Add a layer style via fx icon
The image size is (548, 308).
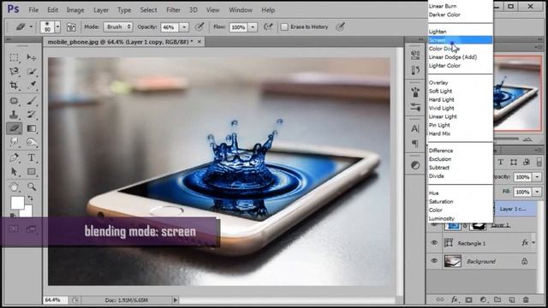455,299
